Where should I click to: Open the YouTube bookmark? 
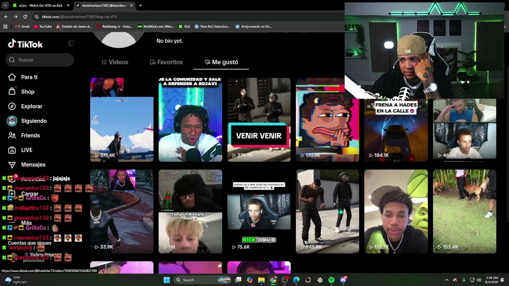(x=43, y=27)
